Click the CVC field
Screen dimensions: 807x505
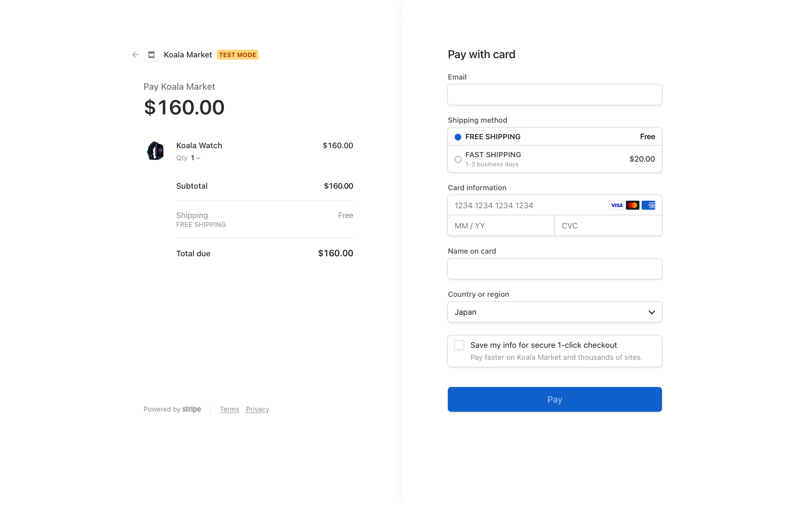[608, 226]
